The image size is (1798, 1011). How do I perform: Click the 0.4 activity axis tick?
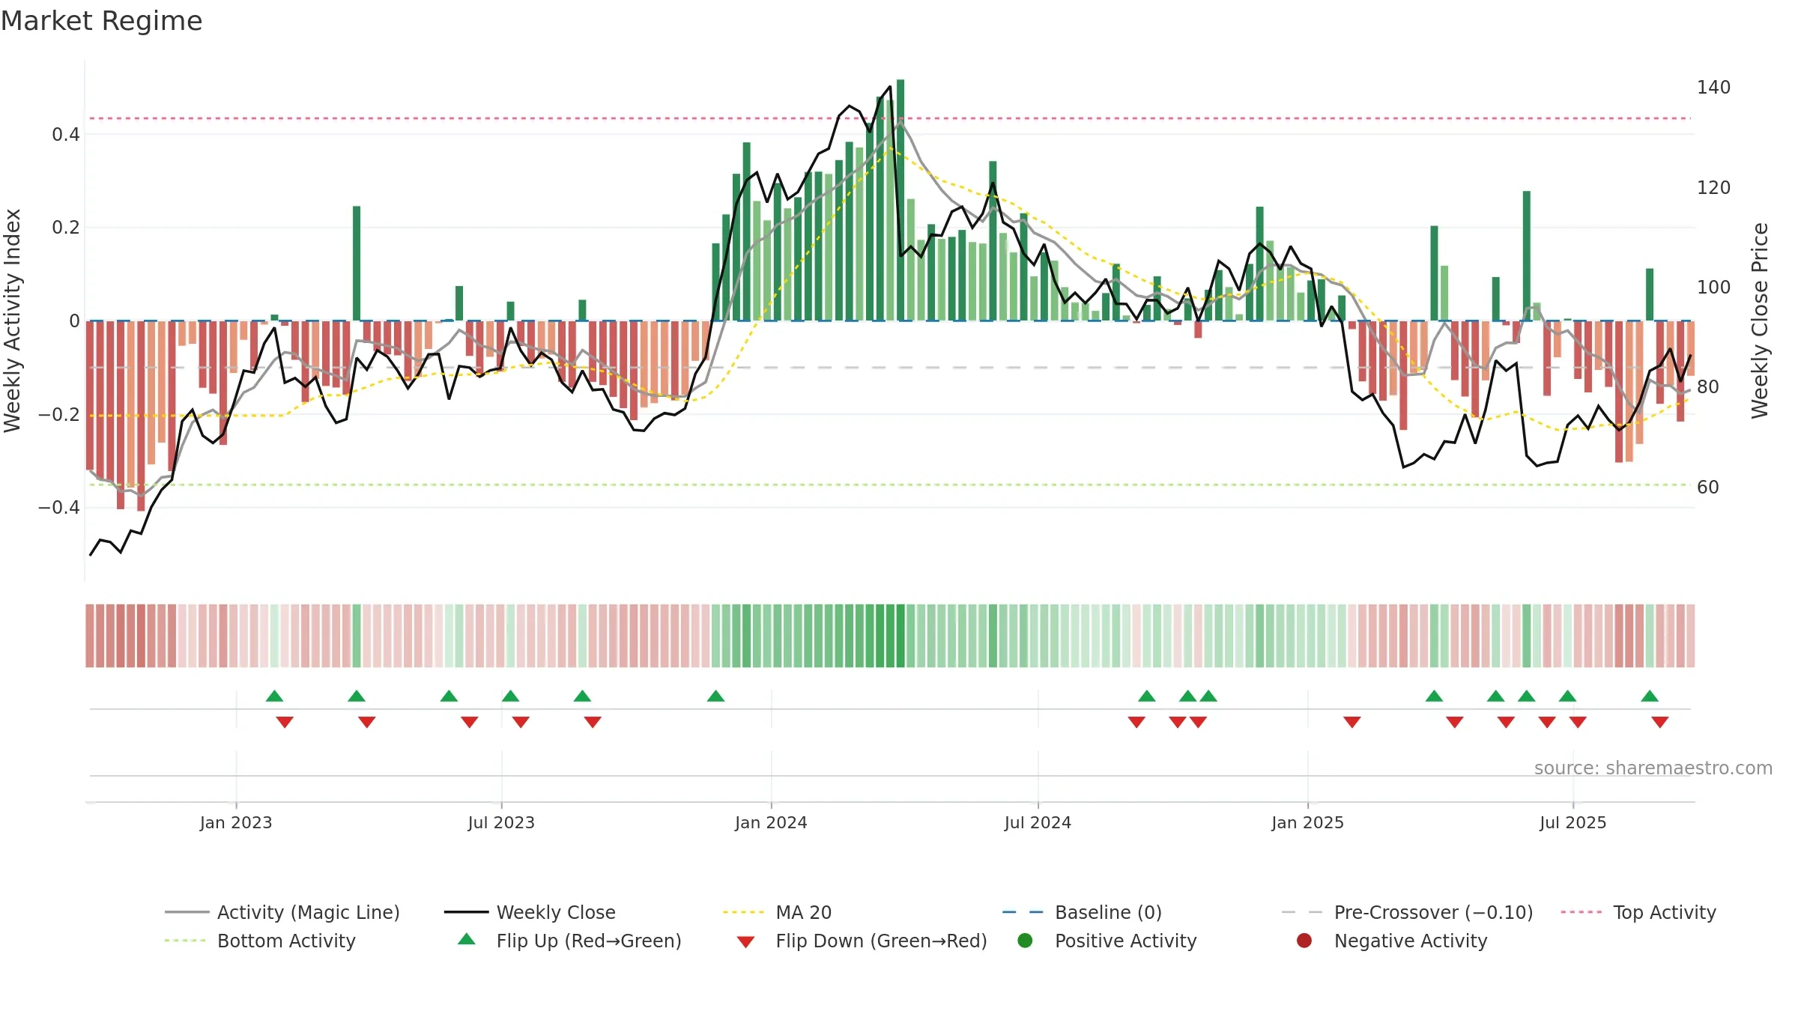coord(66,135)
